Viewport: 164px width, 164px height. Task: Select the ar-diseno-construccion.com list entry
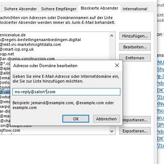(27, 59)
